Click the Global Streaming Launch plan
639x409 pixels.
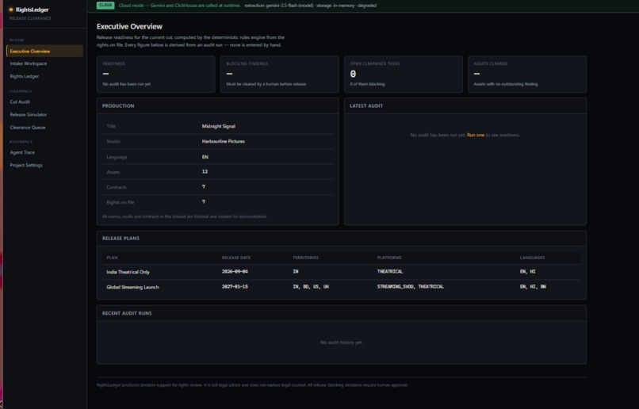[x=132, y=287]
